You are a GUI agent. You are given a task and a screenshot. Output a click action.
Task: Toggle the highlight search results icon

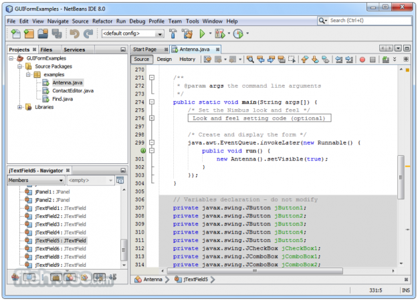pos(282,59)
